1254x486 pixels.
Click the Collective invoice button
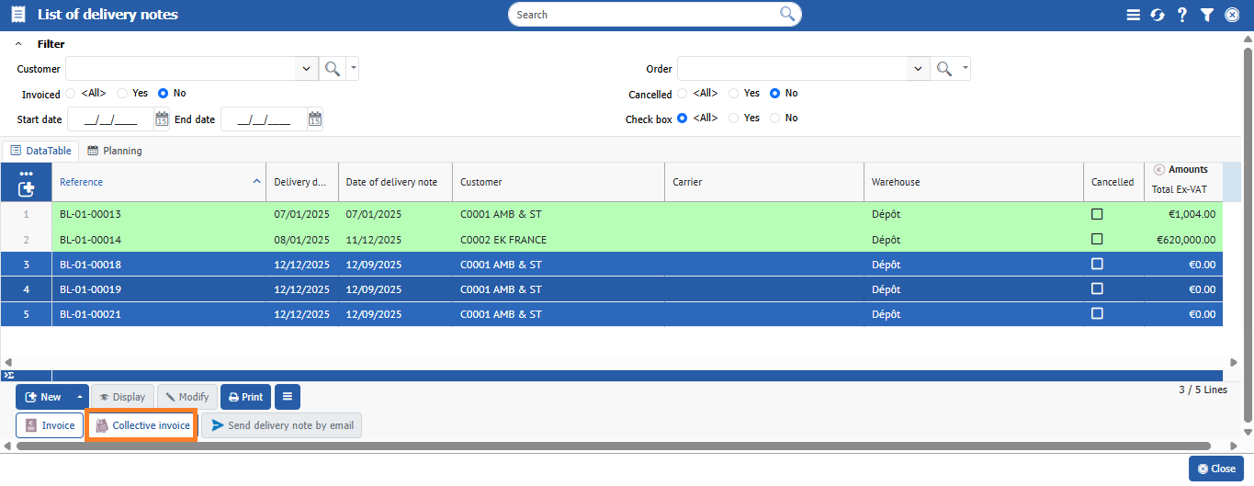[141, 425]
